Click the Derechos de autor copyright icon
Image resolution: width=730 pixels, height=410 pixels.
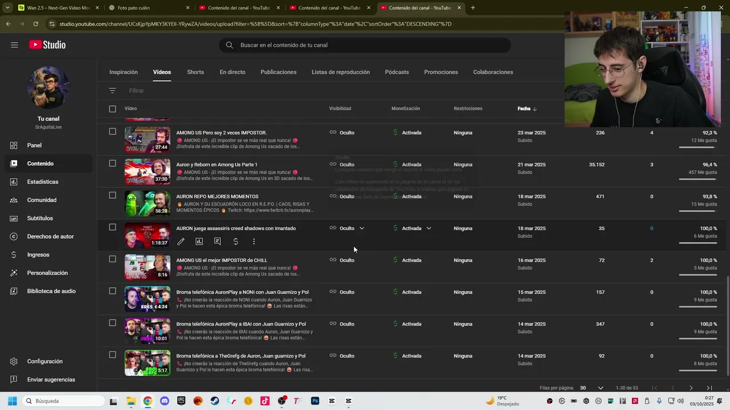[x=14, y=236]
